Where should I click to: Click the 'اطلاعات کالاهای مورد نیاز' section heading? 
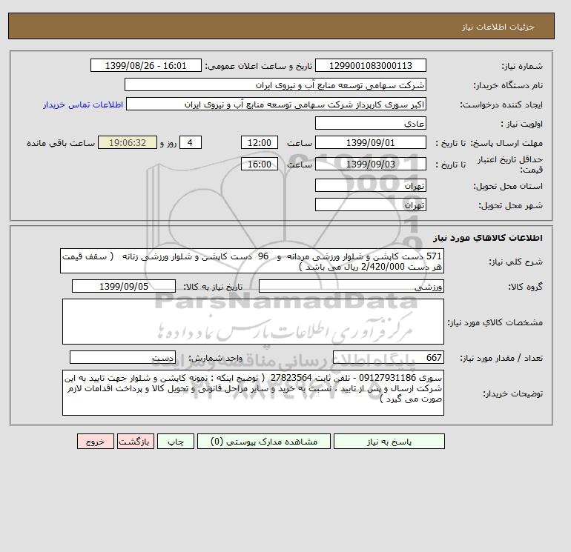tap(488, 238)
